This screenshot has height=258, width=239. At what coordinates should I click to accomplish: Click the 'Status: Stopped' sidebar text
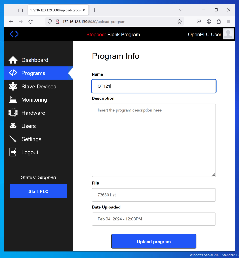pos(38,177)
